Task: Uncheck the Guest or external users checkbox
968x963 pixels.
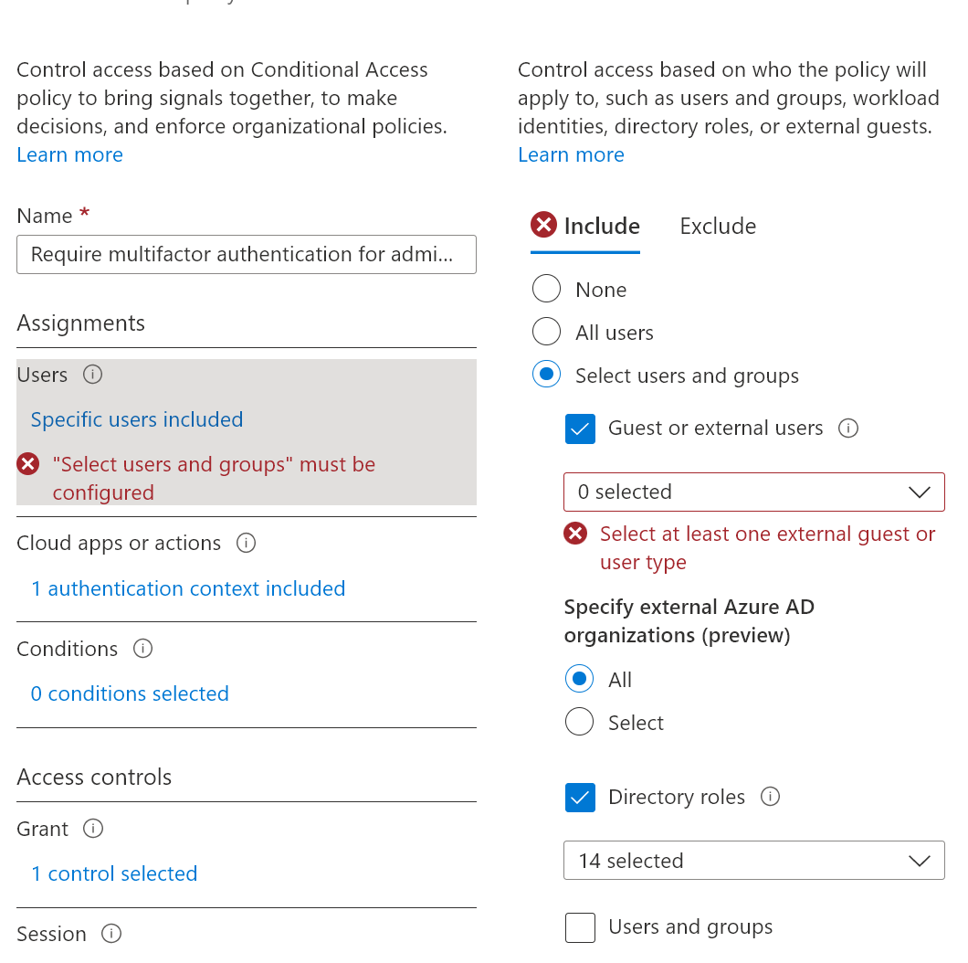Action: coord(580,429)
